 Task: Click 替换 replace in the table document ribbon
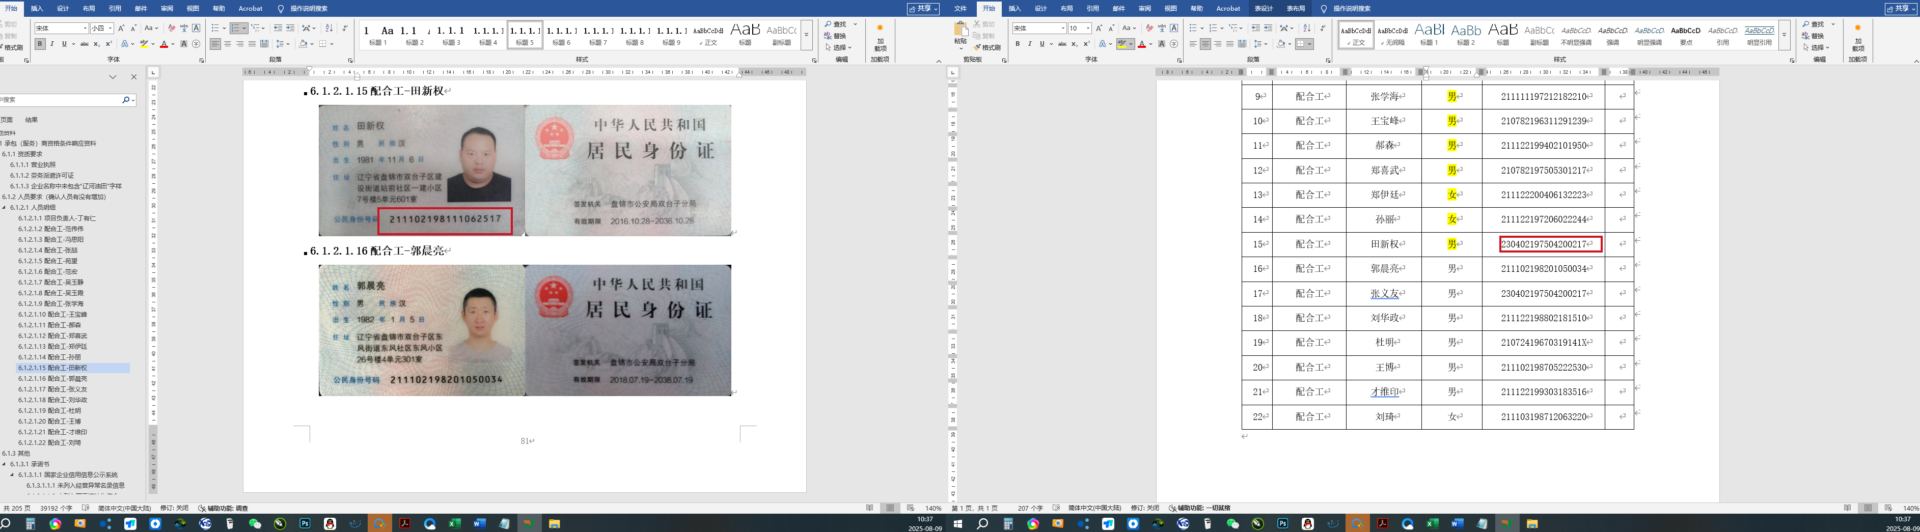[1814, 36]
